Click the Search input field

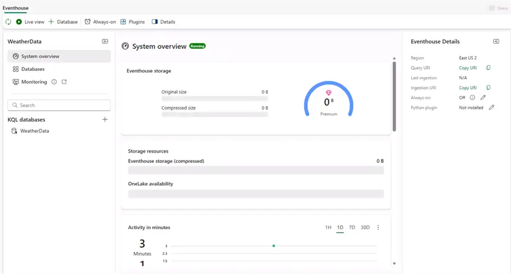59,106
